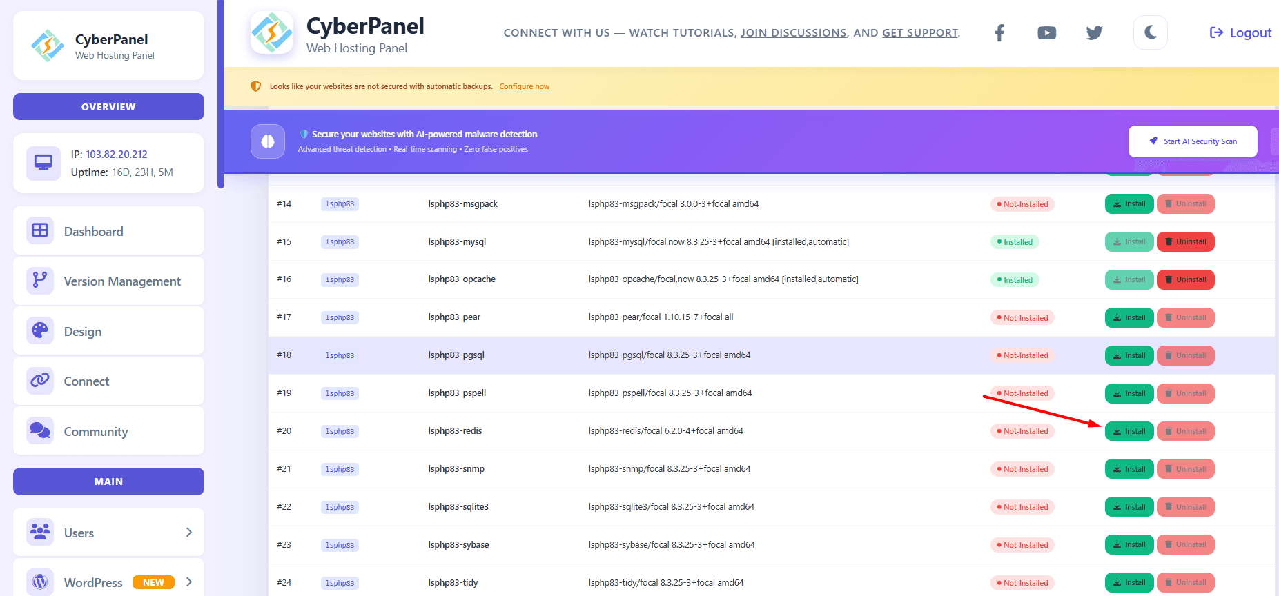
Task: Click the Community chat bubbles icon
Action: [x=40, y=430]
